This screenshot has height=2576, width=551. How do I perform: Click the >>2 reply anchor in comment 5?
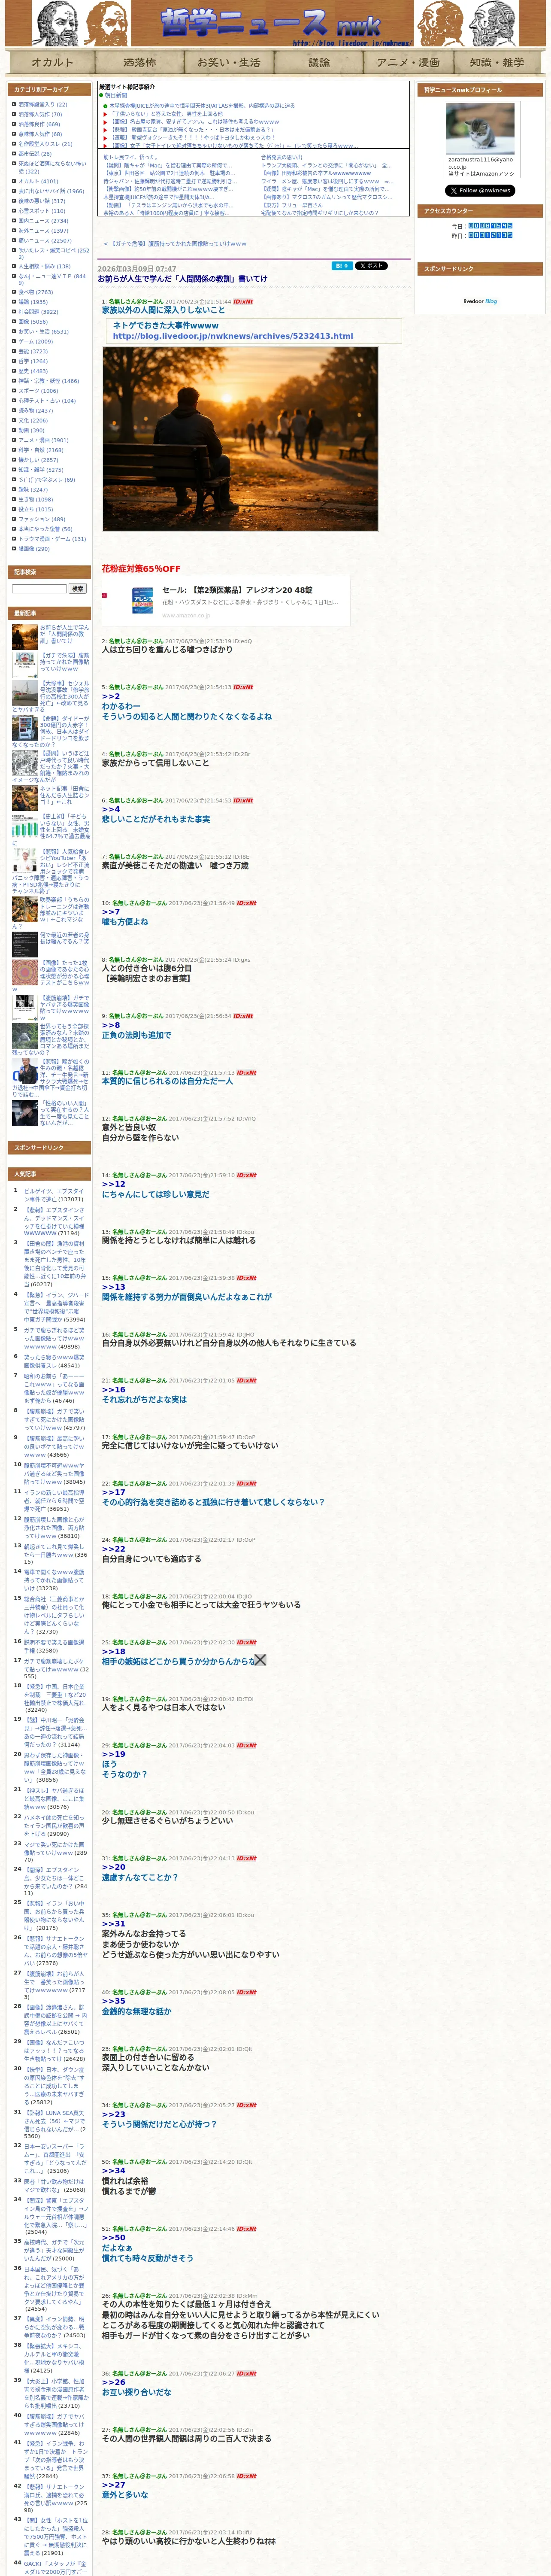(111, 696)
